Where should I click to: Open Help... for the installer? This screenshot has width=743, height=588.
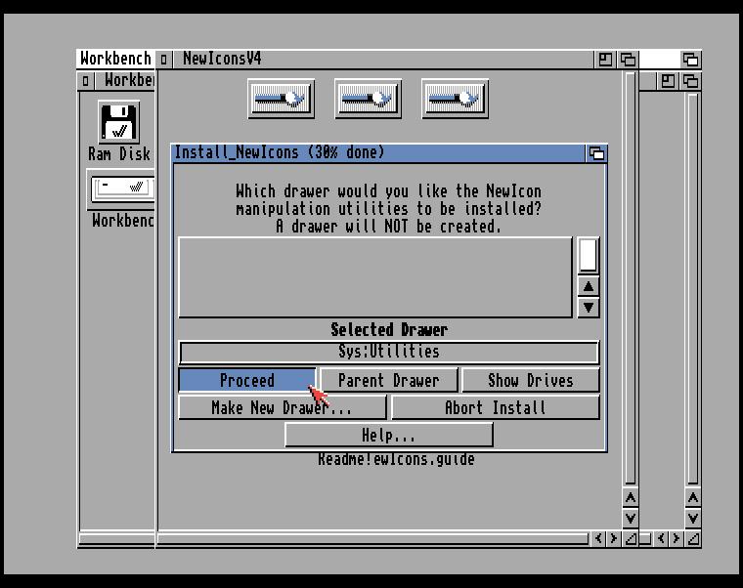tap(388, 435)
